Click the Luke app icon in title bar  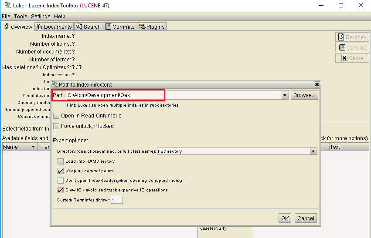pos(7,5)
